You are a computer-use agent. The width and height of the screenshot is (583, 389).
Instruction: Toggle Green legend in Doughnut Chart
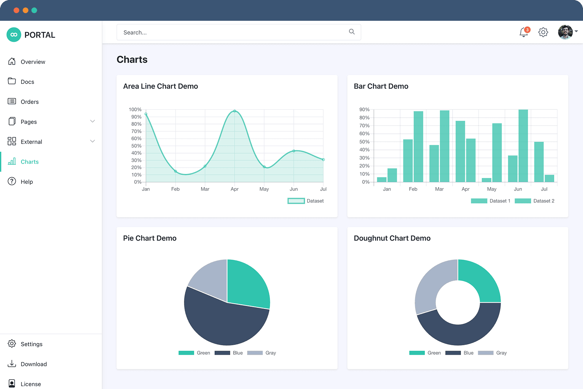coord(425,353)
